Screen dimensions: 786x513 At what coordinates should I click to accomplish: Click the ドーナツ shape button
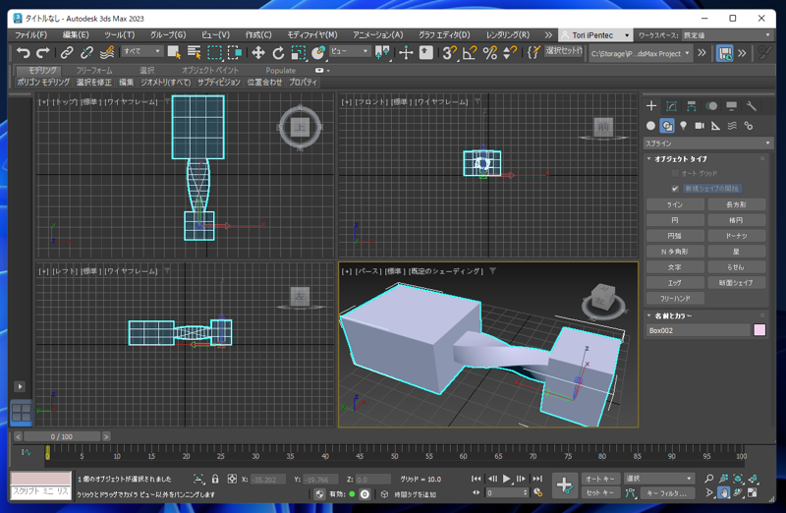pyautogui.click(x=736, y=236)
